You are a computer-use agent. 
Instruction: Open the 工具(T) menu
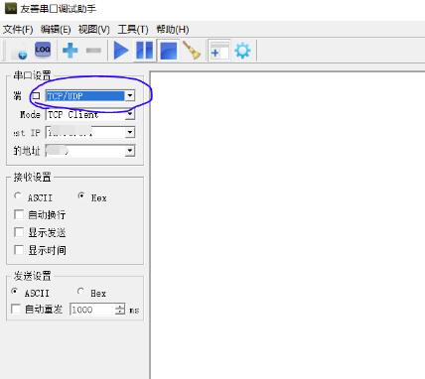click(133, 29)
